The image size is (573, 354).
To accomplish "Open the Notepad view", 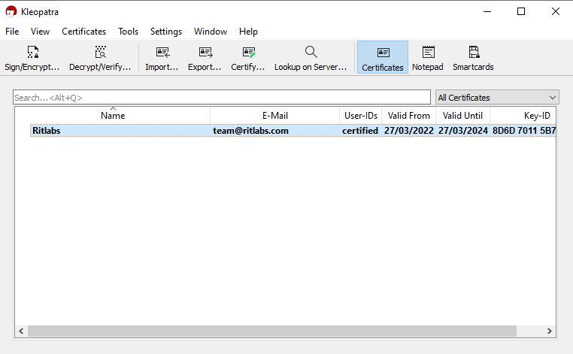I will coord(428,58).
